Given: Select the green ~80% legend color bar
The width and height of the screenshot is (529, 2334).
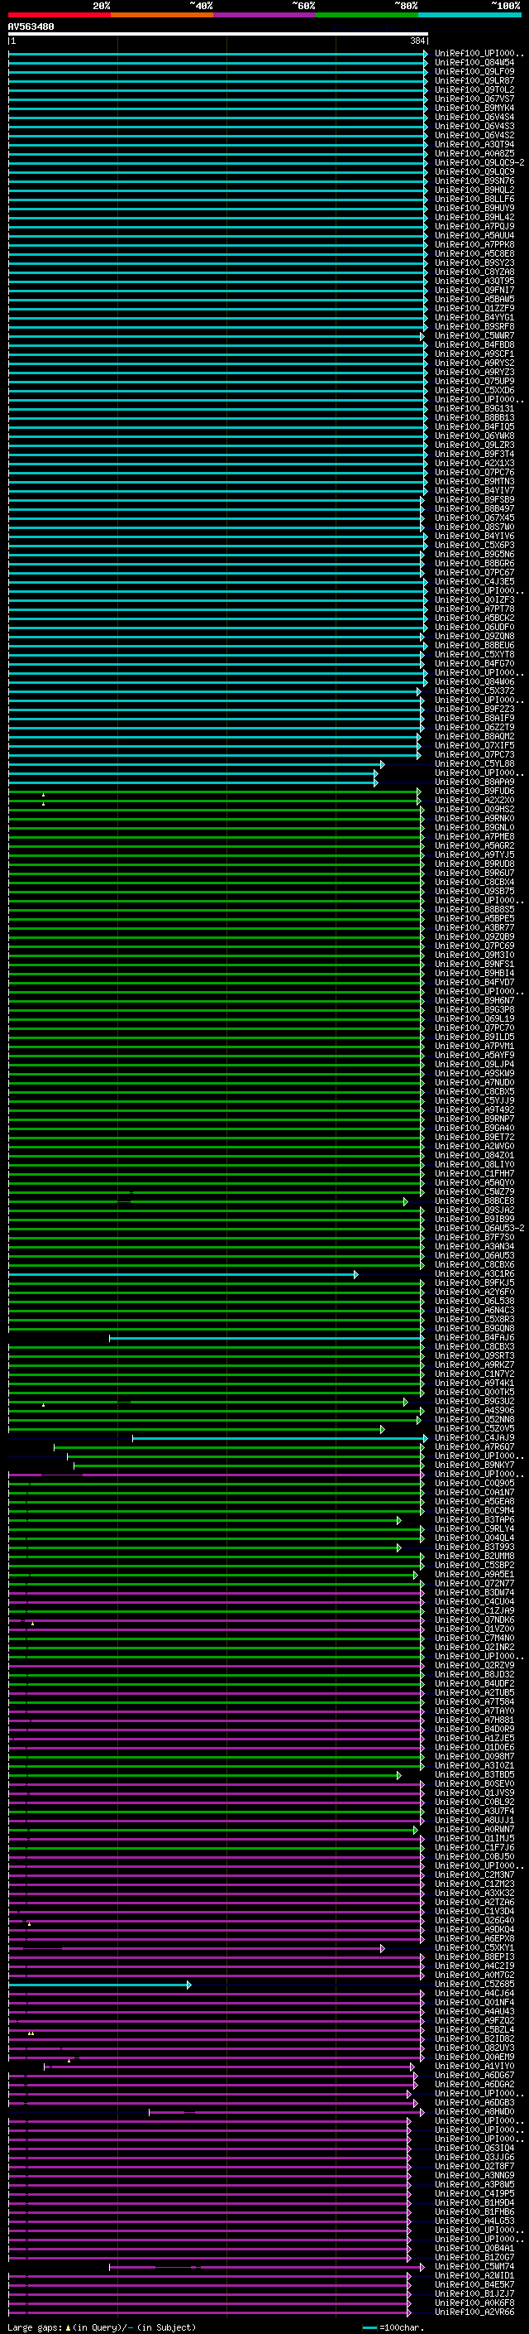Looking at the screenshot, I should [367, 15].
